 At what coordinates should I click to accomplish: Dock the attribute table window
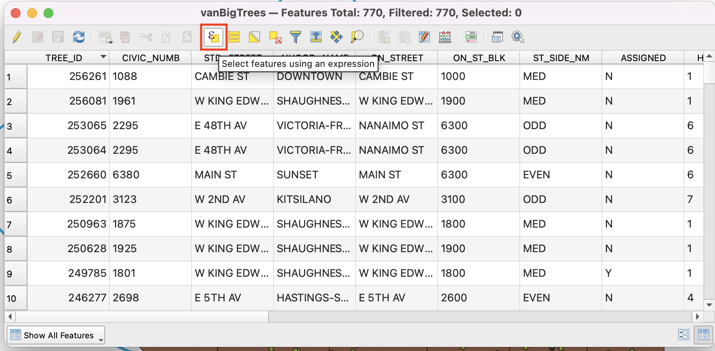(497, 37)
